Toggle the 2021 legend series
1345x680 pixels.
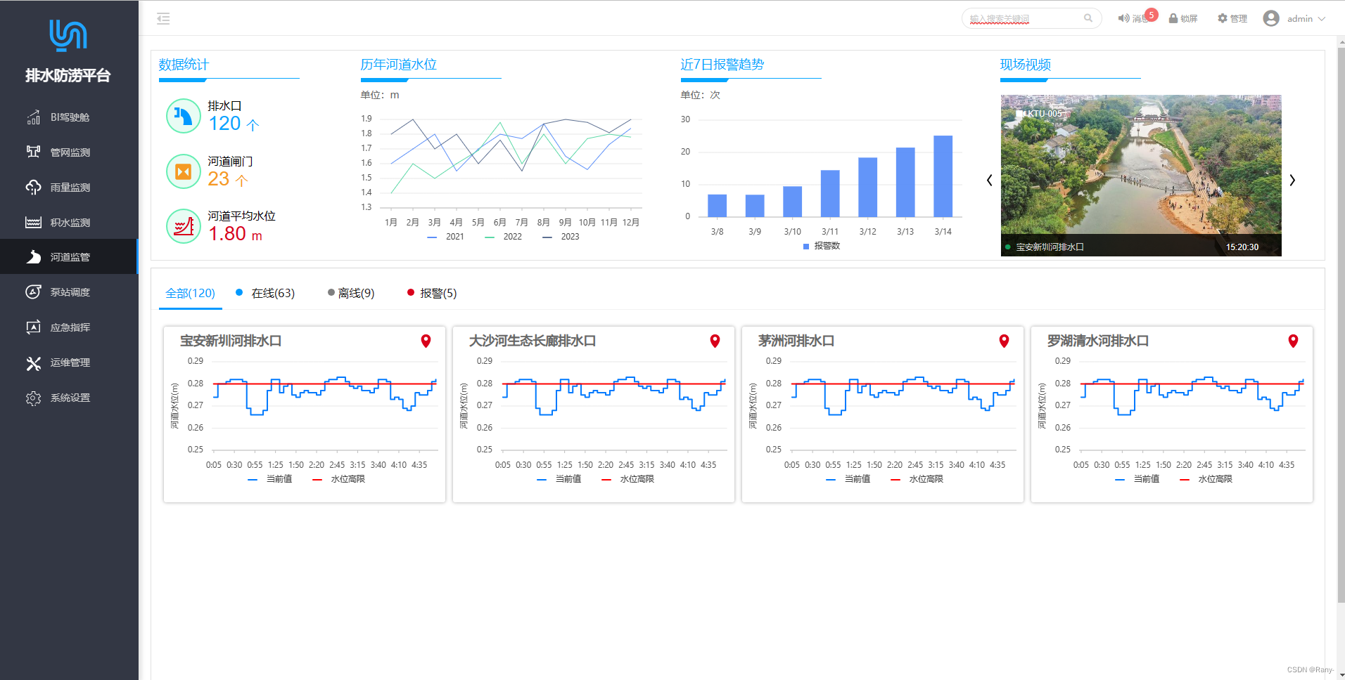(x=446, y=237)
